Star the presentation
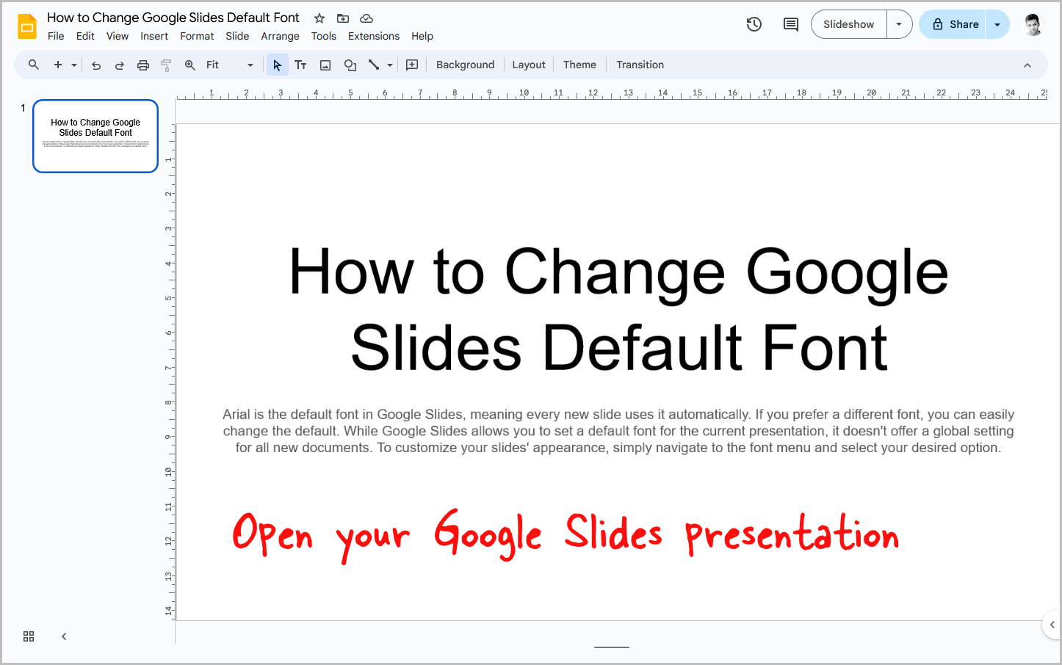Image resolution: width=1062 pixels, height=665 pixels. pos(319,18)
